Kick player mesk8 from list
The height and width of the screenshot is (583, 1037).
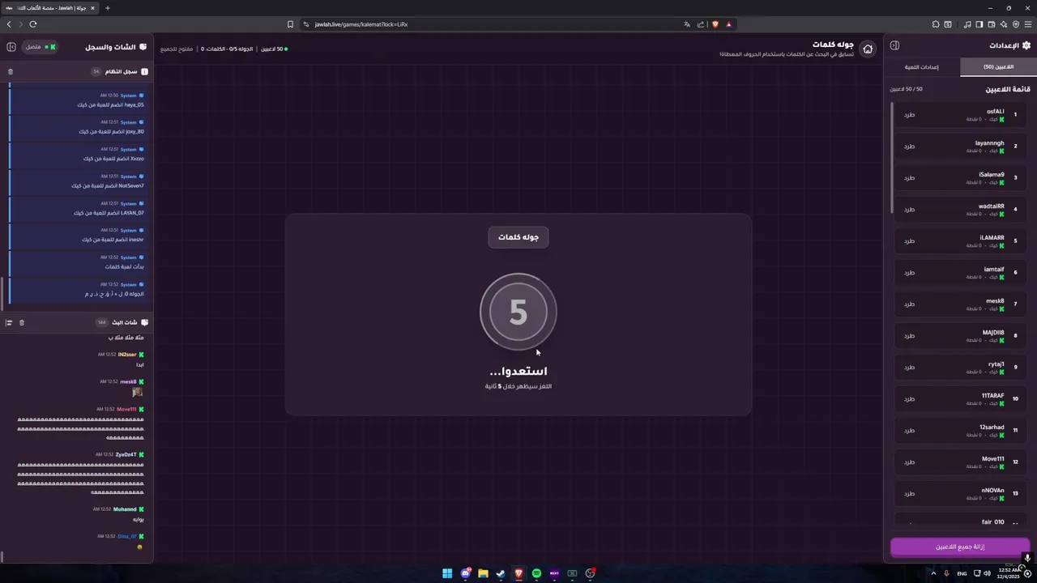(909, 304)
